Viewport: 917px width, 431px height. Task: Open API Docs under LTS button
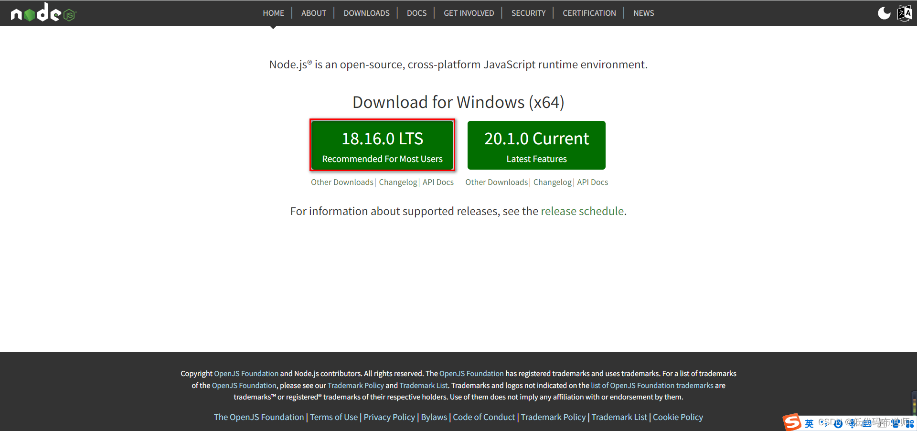pyautogui.click(x=438, y=182)
